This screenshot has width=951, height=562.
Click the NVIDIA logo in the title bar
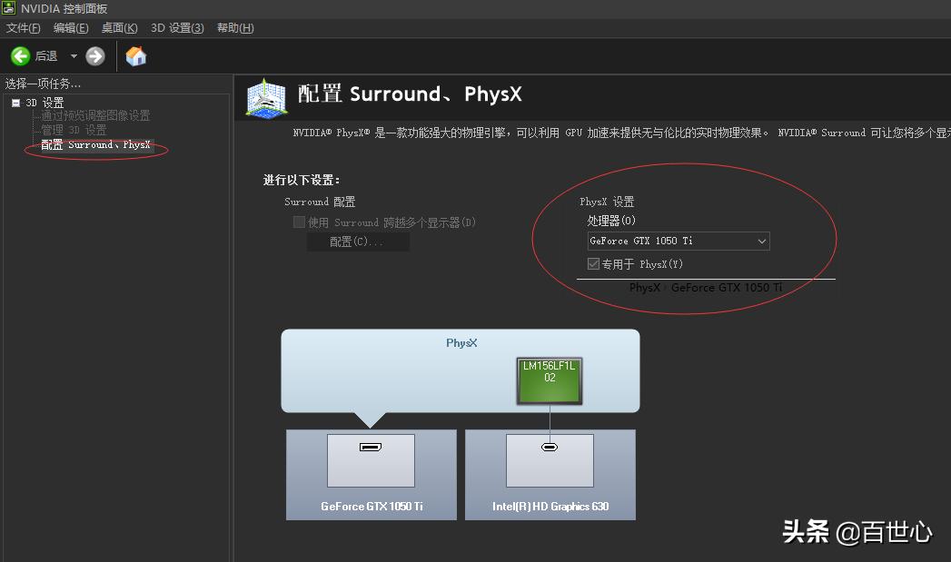point(8,8)
